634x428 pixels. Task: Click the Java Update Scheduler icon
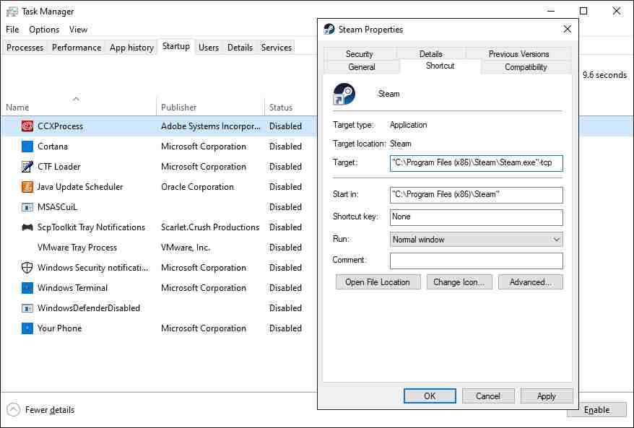[27, 187]
